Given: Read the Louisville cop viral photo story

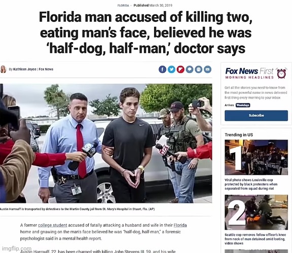Looking at the screenshot, I should click(251, 184).
